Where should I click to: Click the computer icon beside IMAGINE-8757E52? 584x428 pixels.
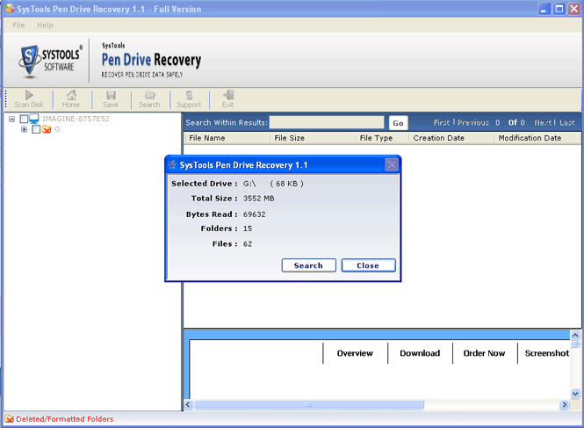click(34, 119)
